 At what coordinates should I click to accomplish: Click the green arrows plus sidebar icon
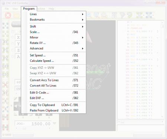pyautogui.click(x=6, y=34)
